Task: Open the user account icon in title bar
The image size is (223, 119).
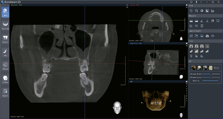Action: tap(196, 2)
